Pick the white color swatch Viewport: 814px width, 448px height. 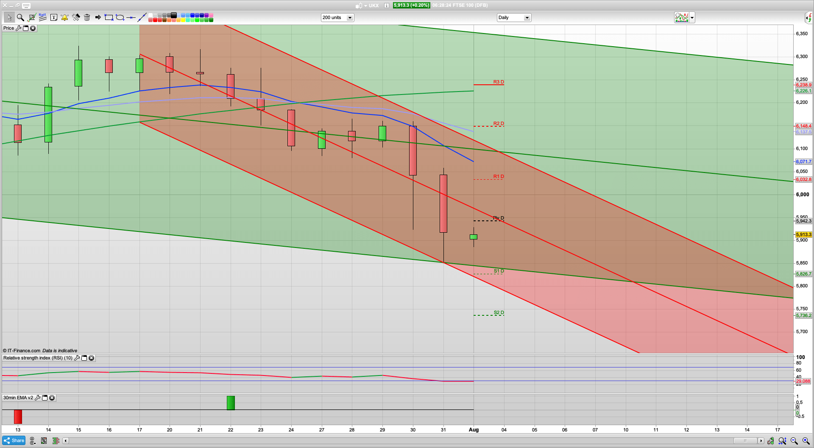tap(151, 15)
